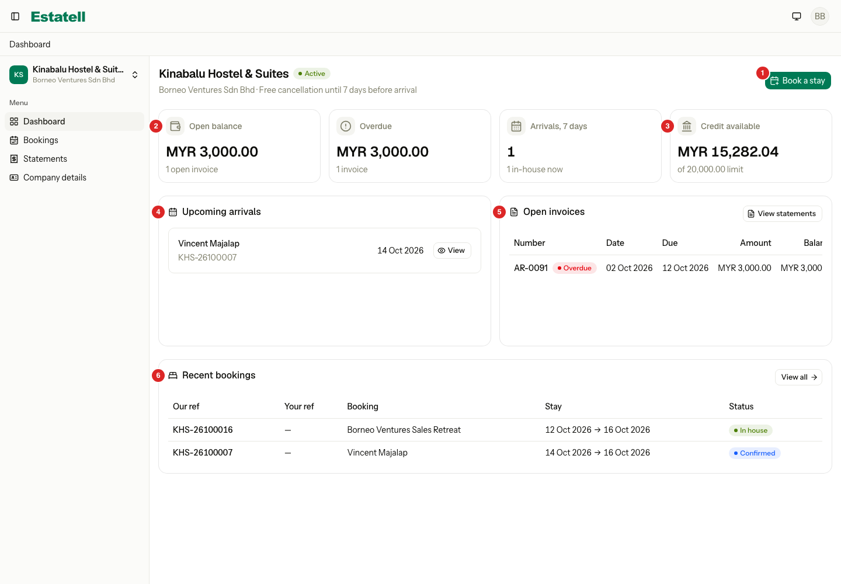
Task: Go to Bookings in the sidebar
Action: coord(75,140)
